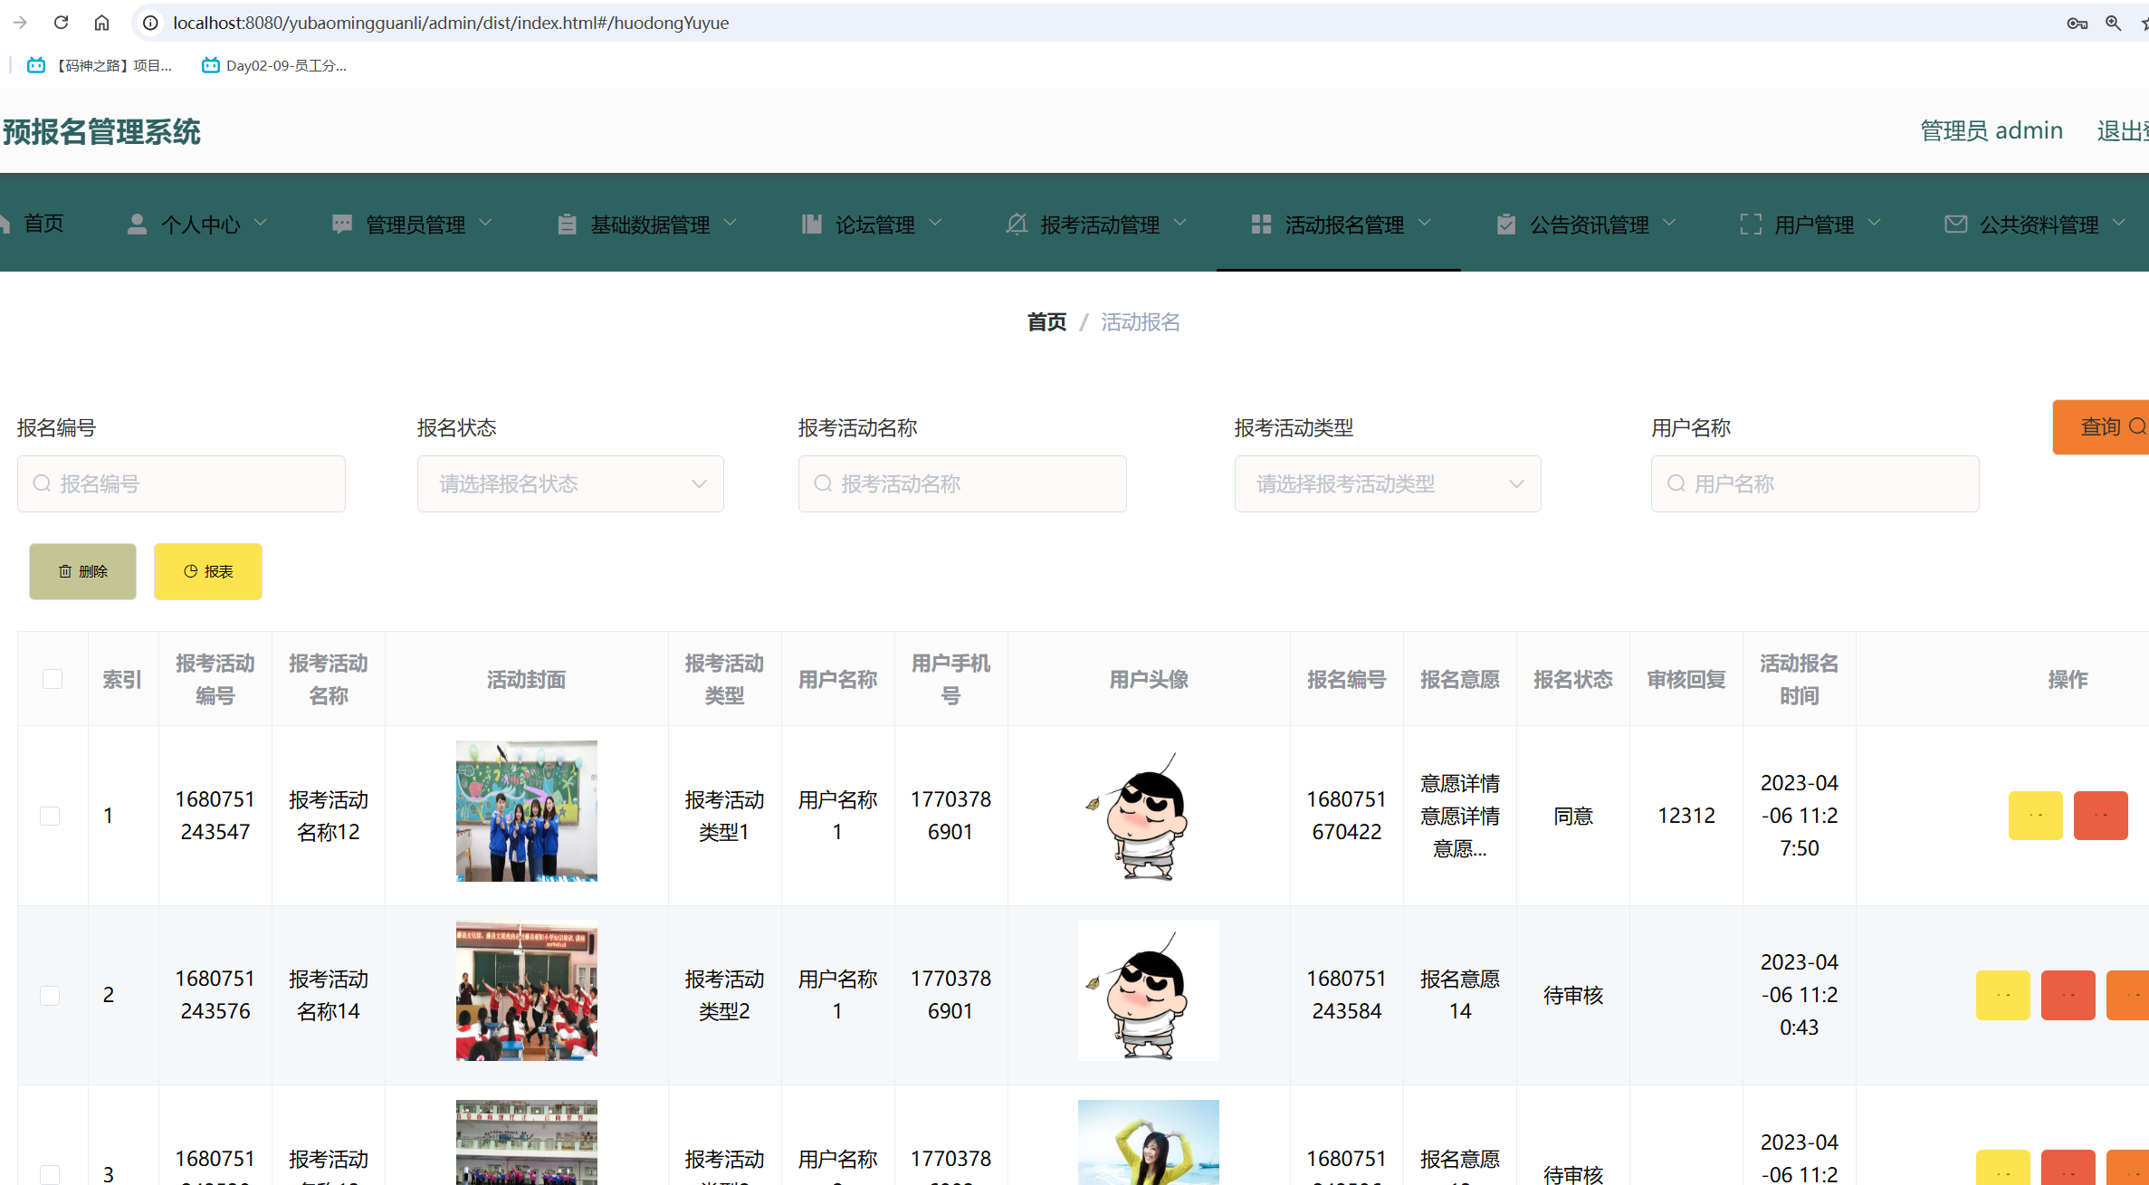Click 审核回复 cell '12312'
2149x1185 pixels.
(x=1686, y=816)
